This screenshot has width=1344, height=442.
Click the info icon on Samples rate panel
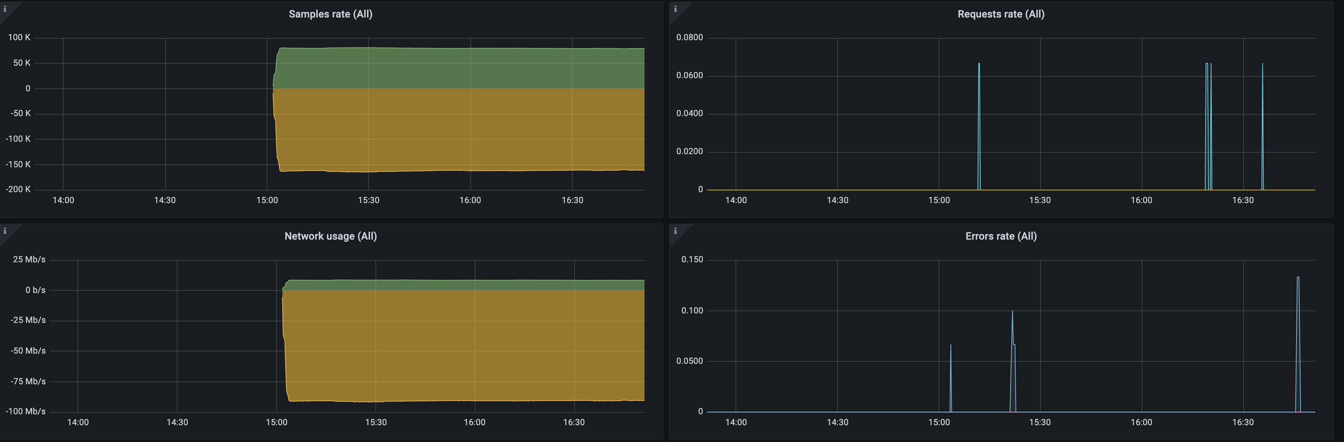point(5,9)
